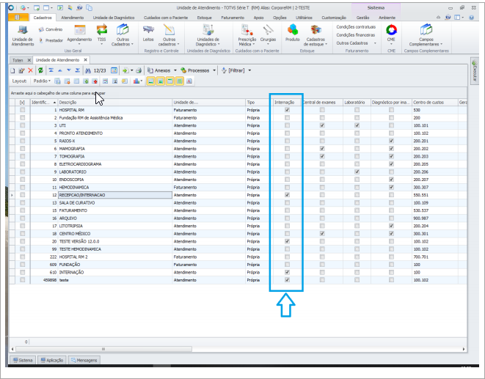The image size is (485, 379).
Task: Click the new record icon in toolbar
Action: coord(12,70)
